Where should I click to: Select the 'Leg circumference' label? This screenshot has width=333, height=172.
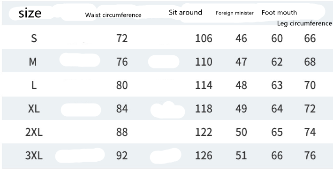[x=304, y=23]
